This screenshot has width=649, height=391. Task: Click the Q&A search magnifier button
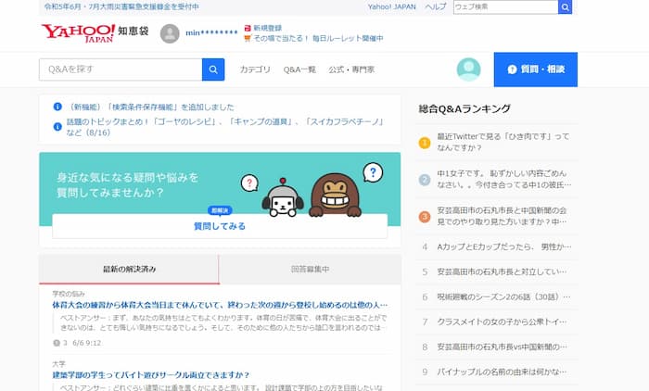point(213,69)
